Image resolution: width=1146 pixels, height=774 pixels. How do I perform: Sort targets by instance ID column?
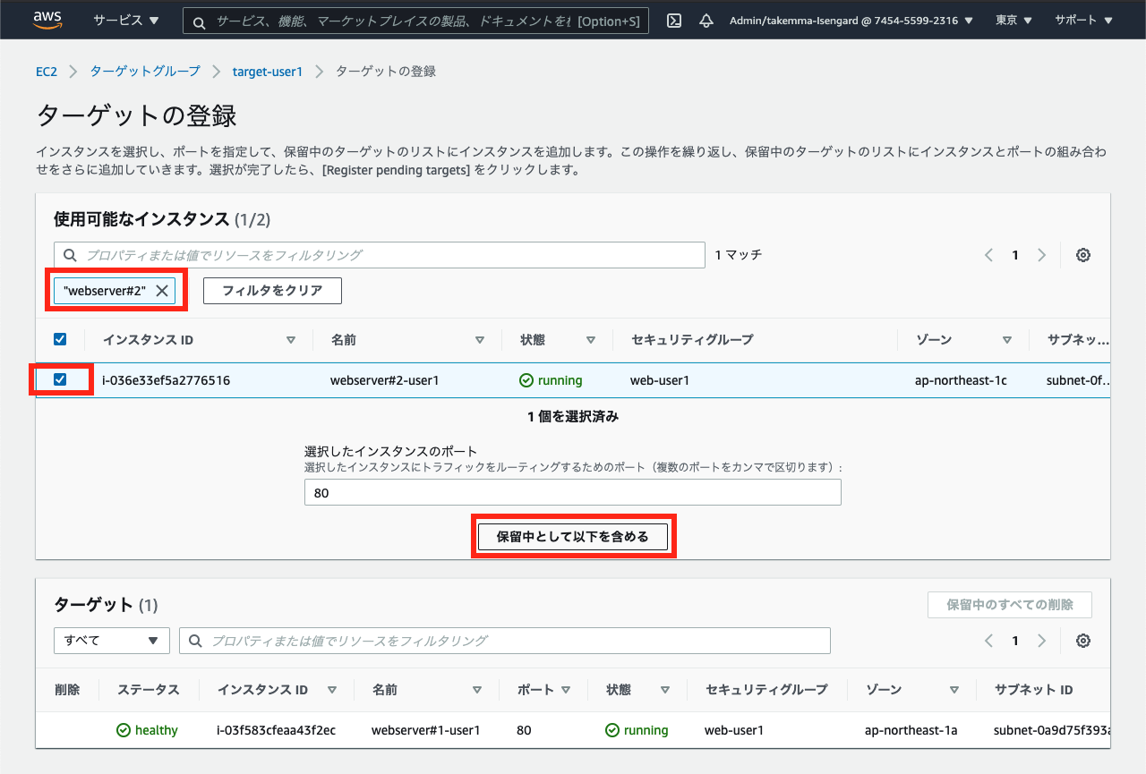click(x=332, y=690)
